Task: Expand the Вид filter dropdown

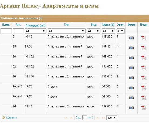Action: (93, 31)
